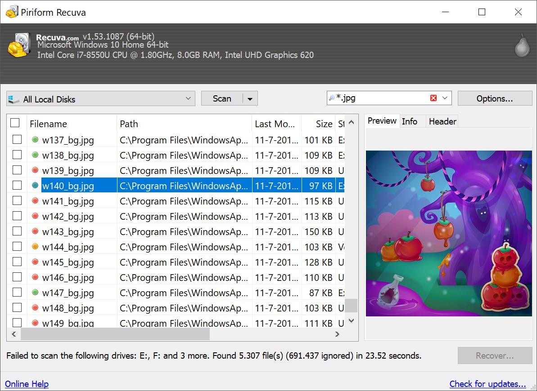Click orange status dot of w144_bg.jpg
Image resolution: width=537 pixels, height=391 pixels.
point(35,246)
